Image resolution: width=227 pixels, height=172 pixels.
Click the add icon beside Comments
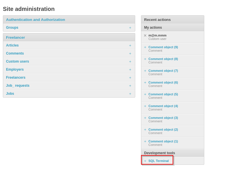(130, 54)
